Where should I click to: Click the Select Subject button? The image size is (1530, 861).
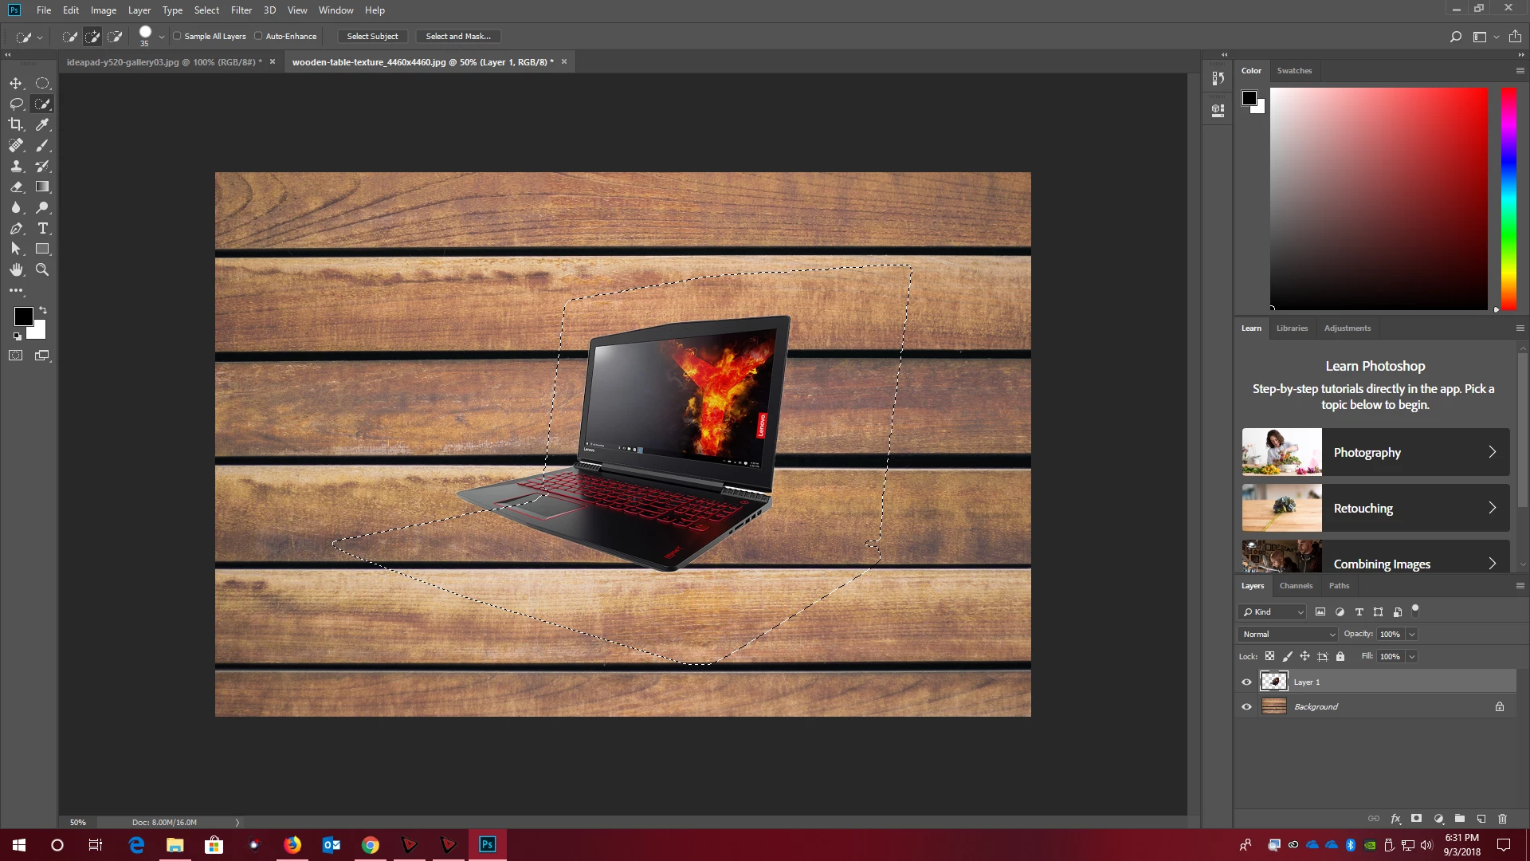pyautogui.click(x=372, y=36)
